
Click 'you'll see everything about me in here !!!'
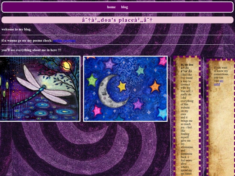31,50
